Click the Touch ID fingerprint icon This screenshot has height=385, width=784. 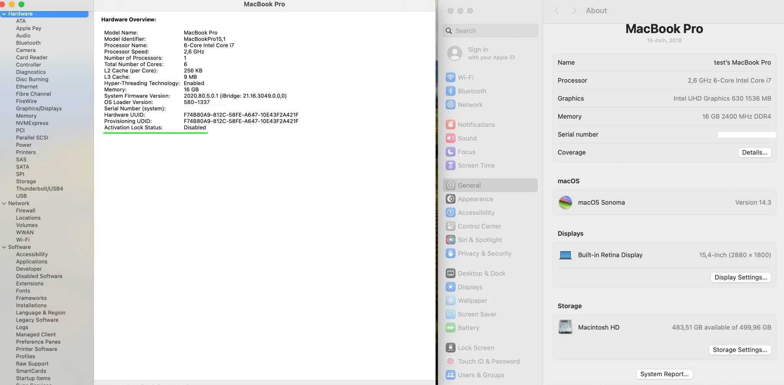[x=451, y=361]
